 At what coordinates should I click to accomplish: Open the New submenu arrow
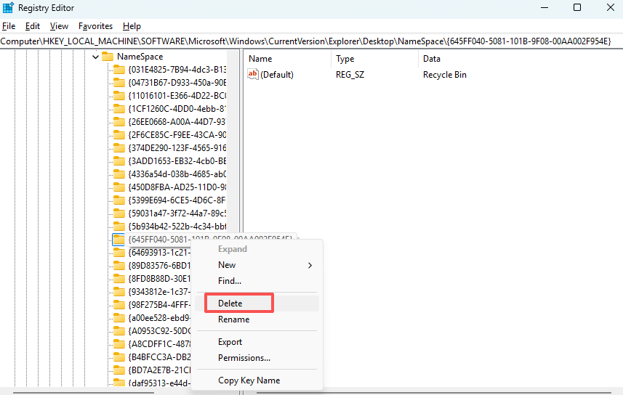(x=310, y=265)
